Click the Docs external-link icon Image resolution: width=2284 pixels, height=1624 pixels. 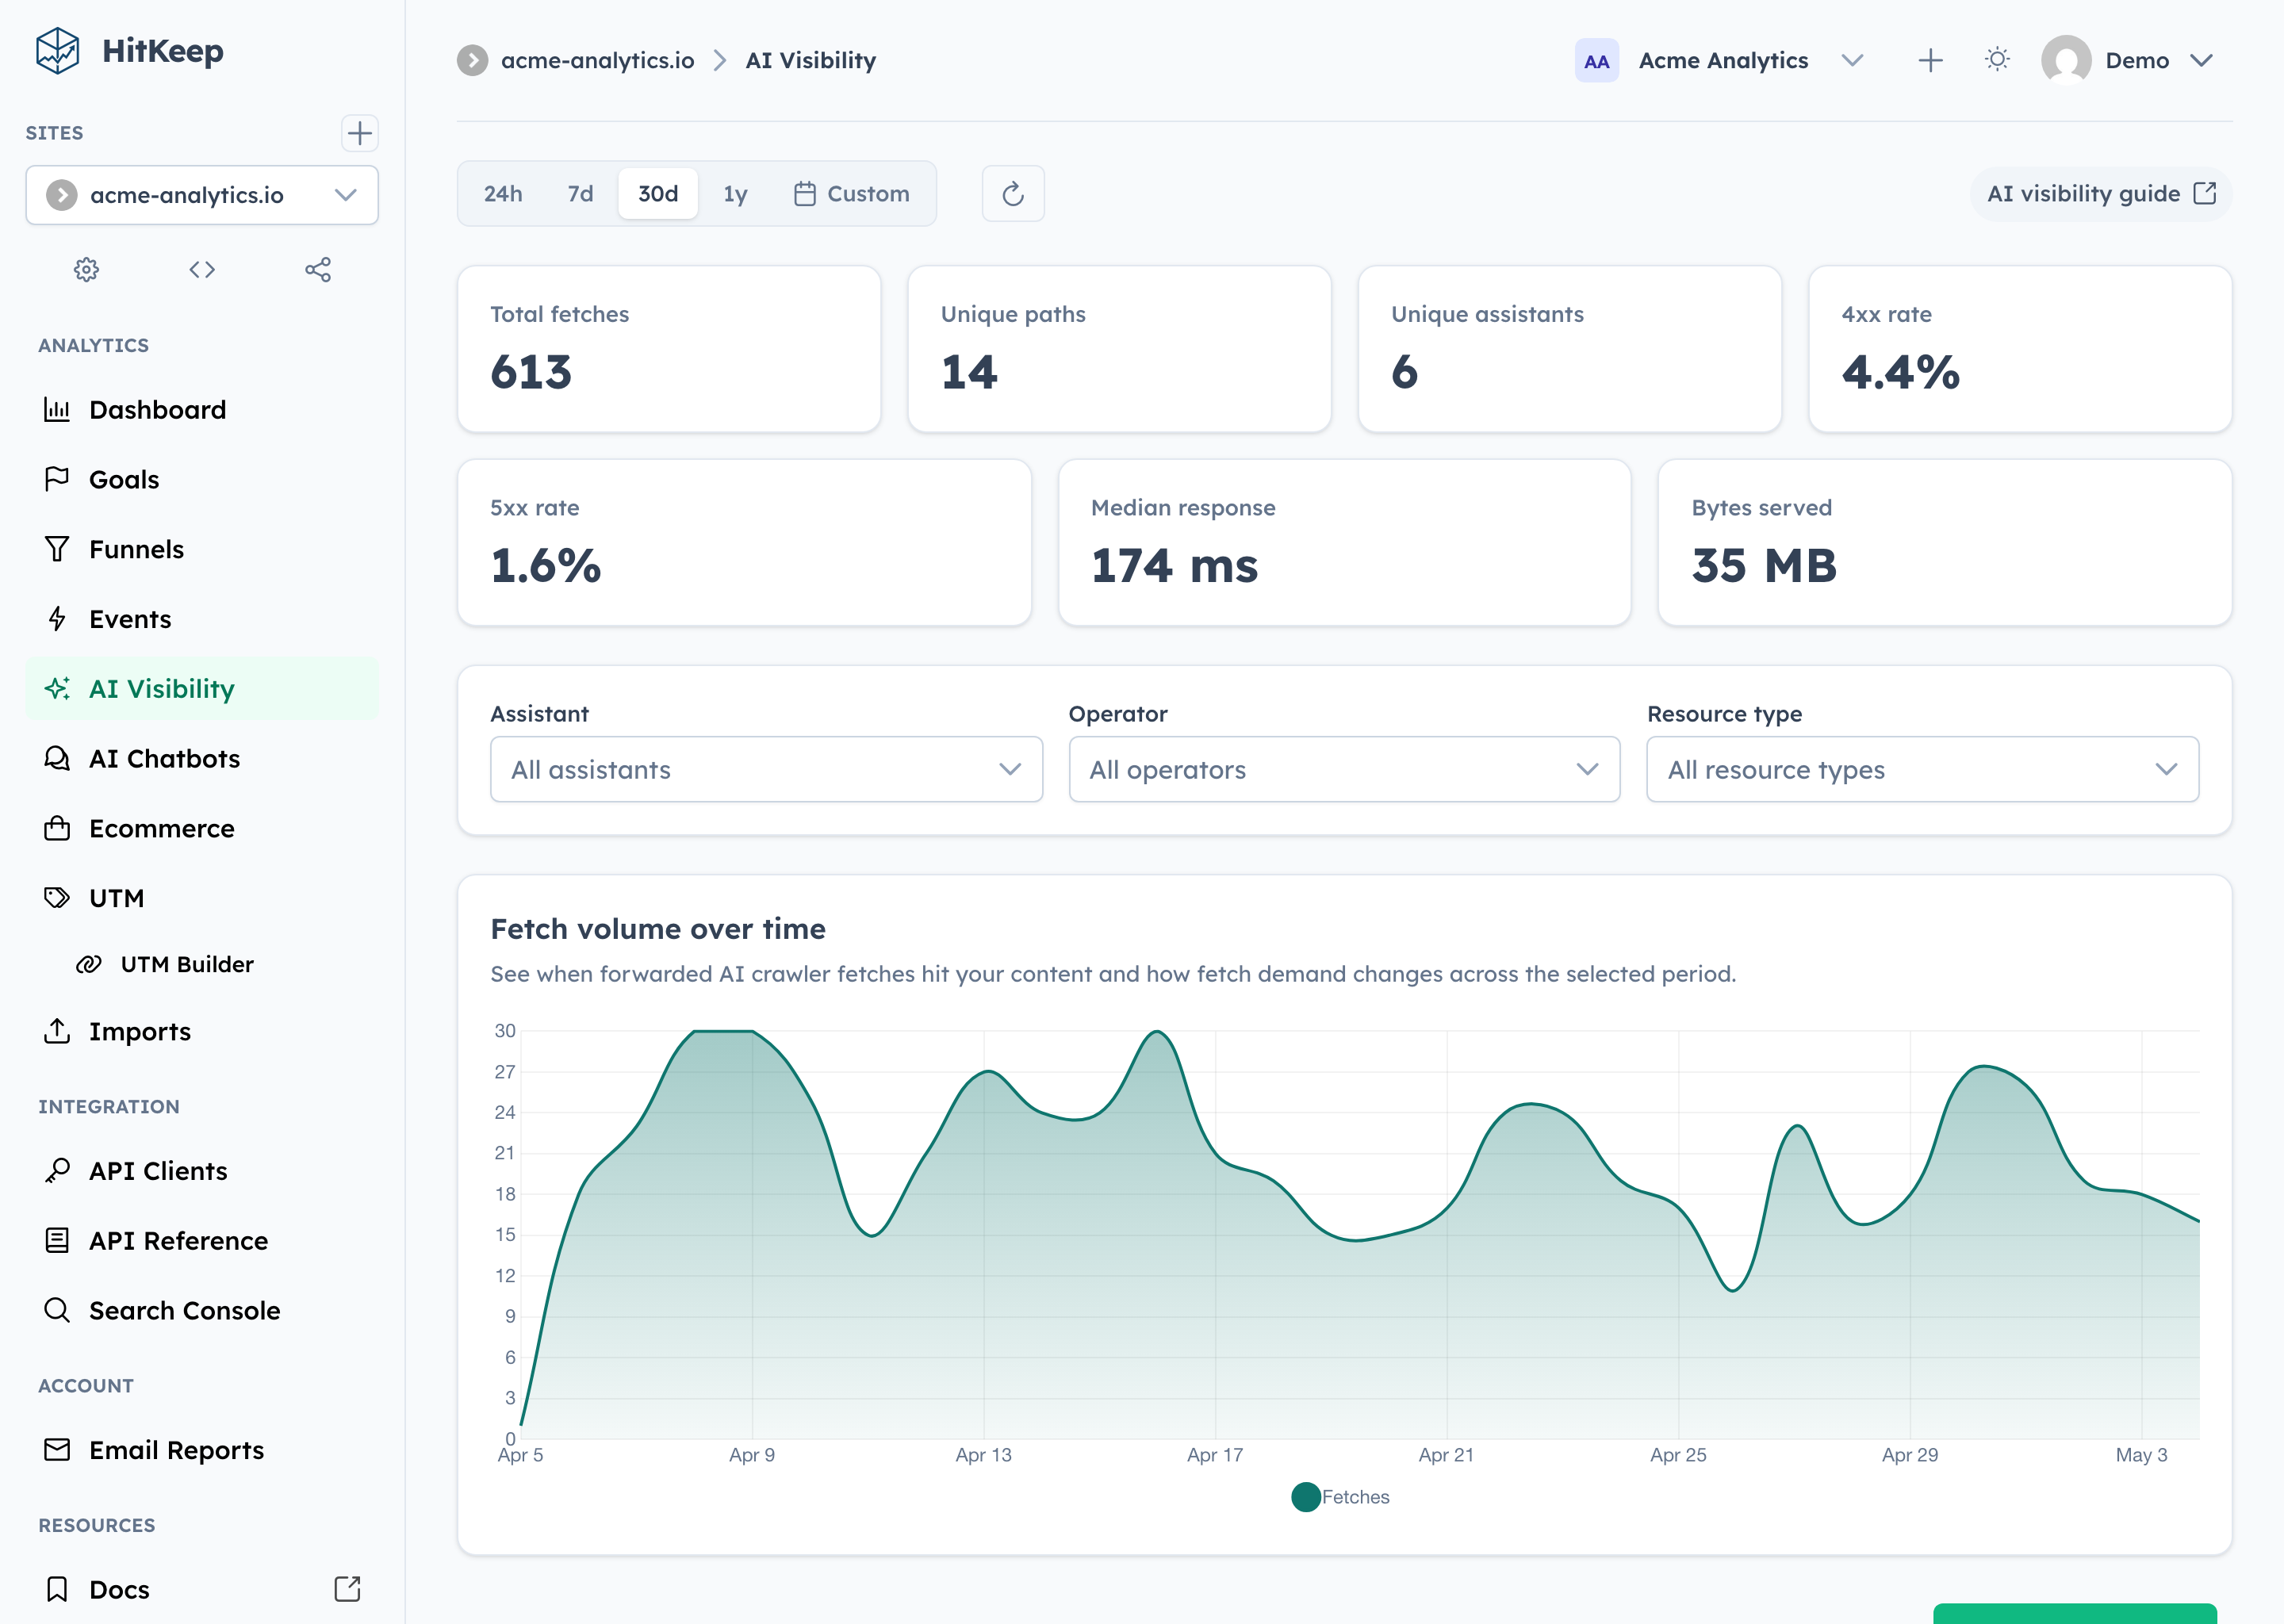click(x=347, y=1589)
